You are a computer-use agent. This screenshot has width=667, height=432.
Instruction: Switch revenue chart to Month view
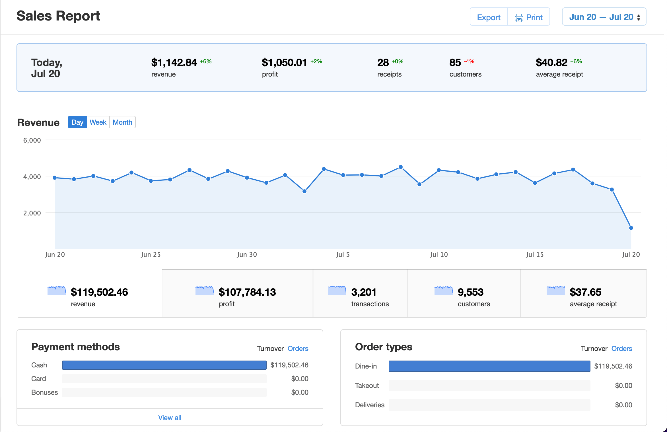(122, 122)
